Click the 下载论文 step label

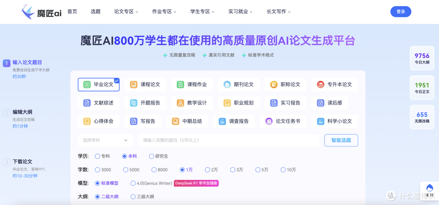pos(22,162)
